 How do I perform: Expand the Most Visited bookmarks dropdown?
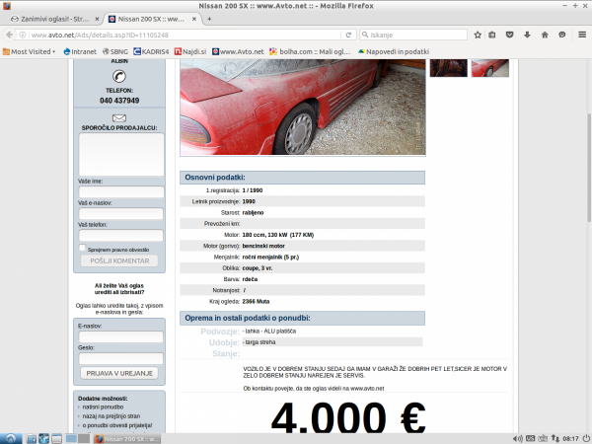coord(31,50)
